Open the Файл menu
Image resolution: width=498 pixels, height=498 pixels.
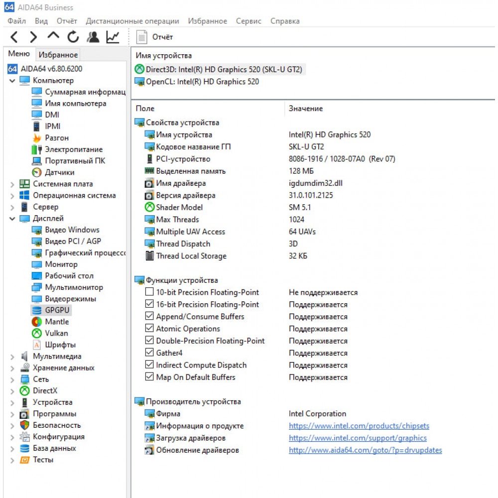[x=16, y=21]
